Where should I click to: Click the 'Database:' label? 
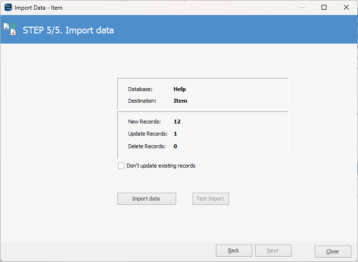pos(140,89)
